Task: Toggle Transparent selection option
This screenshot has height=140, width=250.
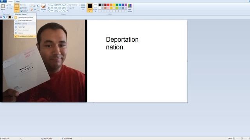Action: coord(25,36)
